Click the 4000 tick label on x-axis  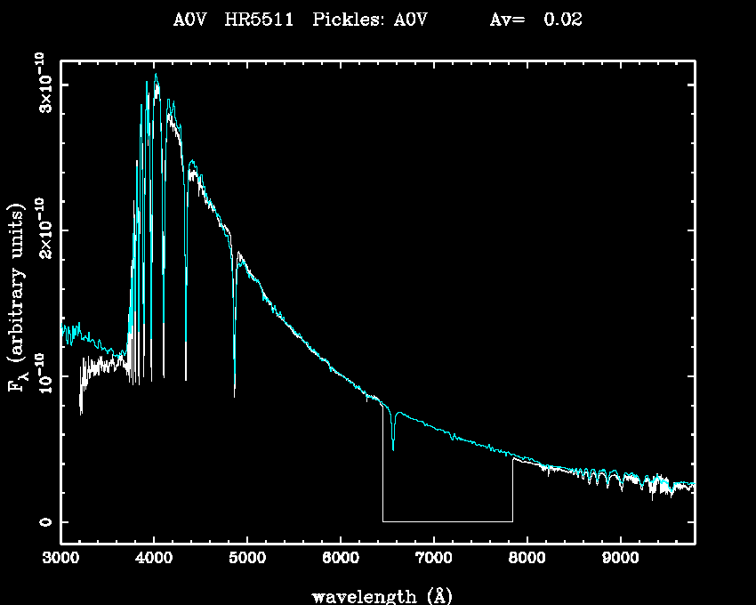[x=154, y=560]
